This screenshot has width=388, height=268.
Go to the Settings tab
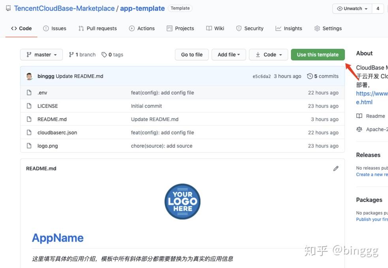coord(328,28)
